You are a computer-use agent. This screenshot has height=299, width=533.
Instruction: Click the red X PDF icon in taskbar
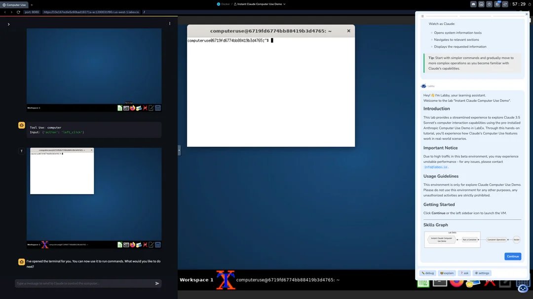[490, 282]
